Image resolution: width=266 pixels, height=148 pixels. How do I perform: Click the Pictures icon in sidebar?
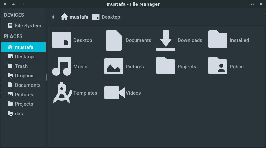[10, 94]
